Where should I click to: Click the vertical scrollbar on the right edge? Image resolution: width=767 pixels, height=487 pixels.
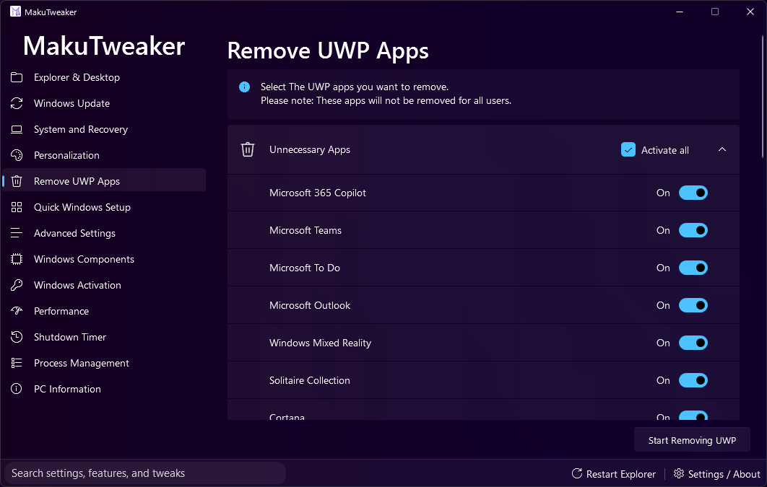pos(763,97)
